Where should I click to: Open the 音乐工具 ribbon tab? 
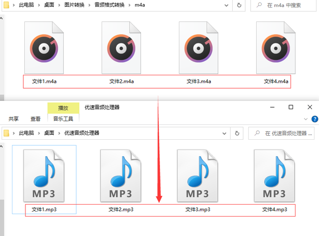63,119
